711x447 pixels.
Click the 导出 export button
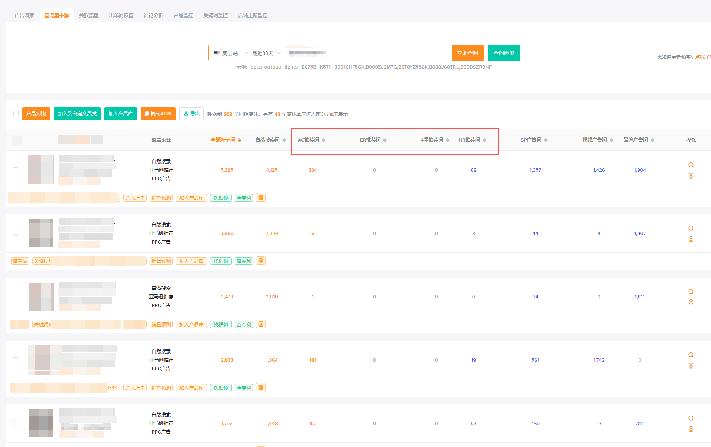click(x=191, y=114)
